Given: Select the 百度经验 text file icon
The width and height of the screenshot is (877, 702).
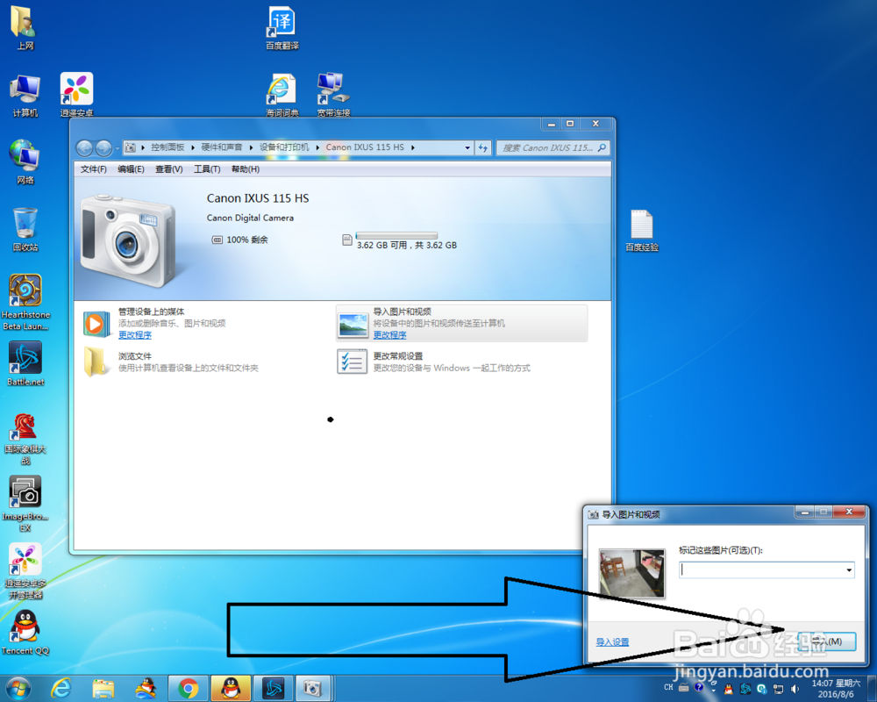Looking at the screenshot, I should coord(642,231).
